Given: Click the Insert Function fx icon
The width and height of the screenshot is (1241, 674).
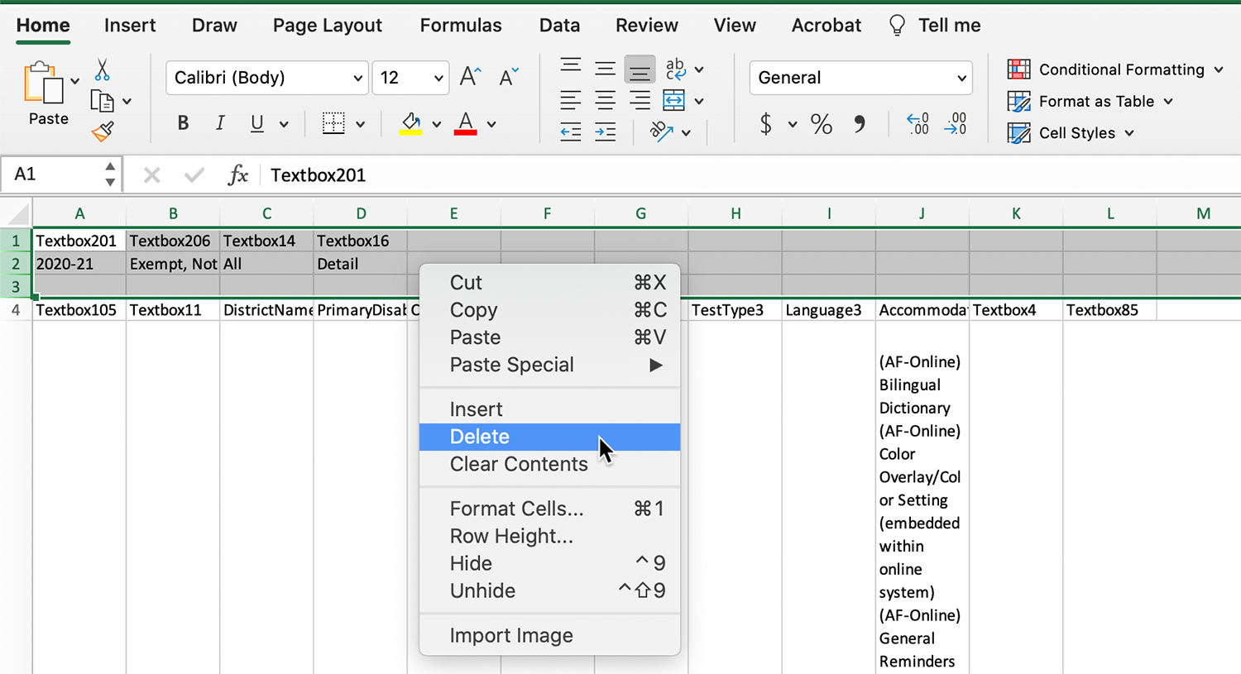Looking at the screenshot, I should click(237, 175).
